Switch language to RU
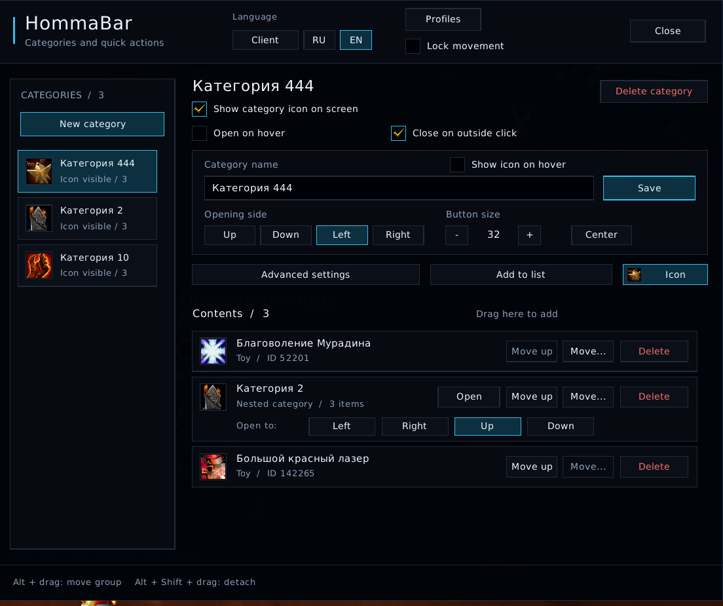The height and width of the screenshot is (606, 723). pos(319,40)
